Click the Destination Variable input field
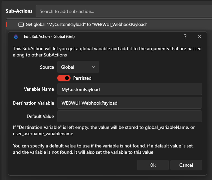 (x=129, y=103)
